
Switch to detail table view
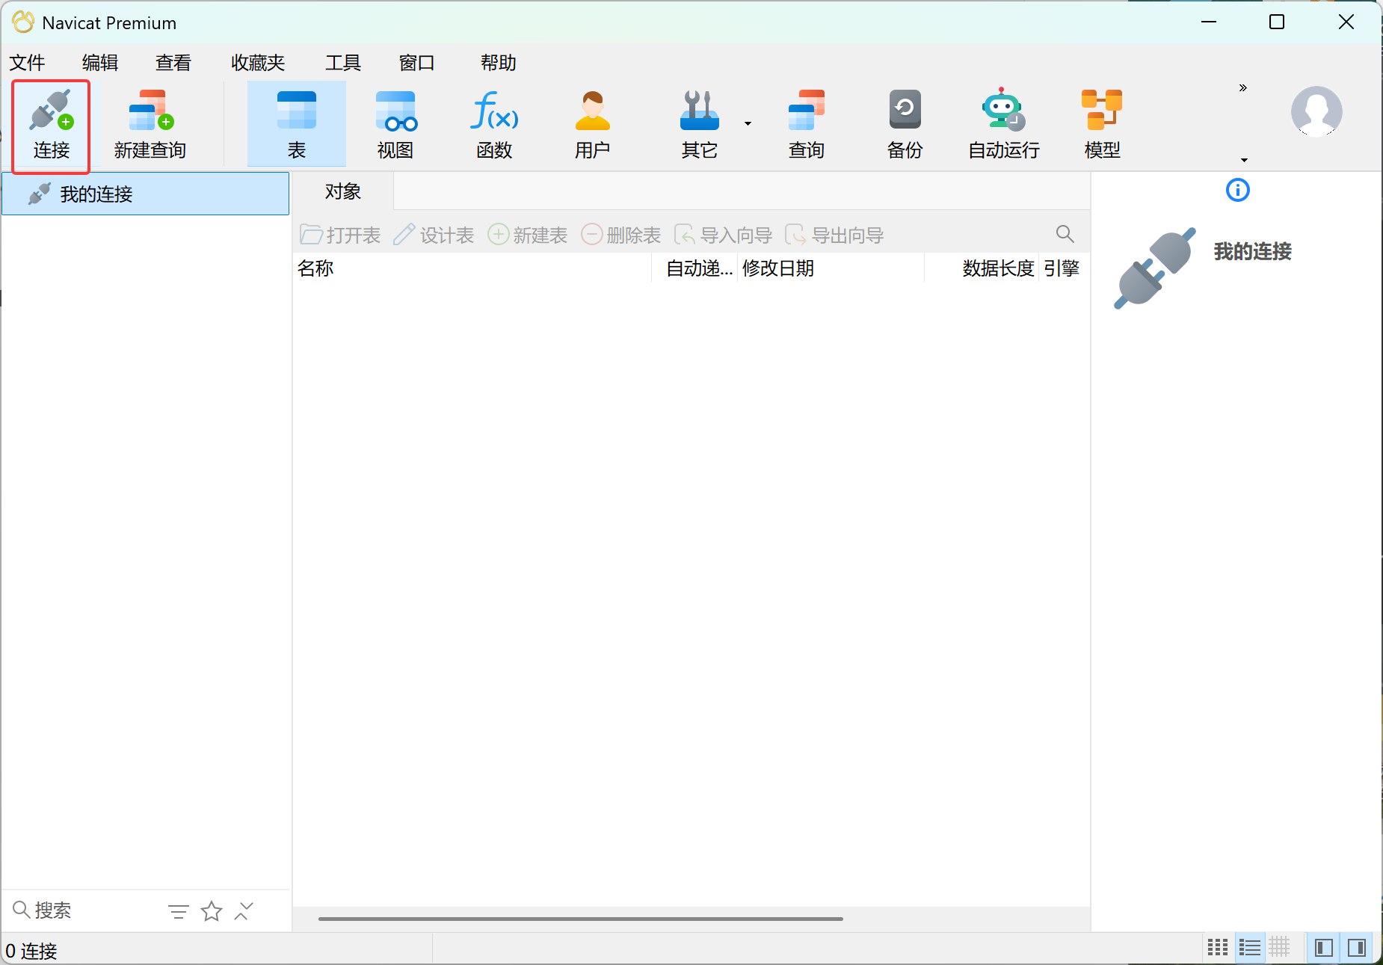pyautogui.click(x=1279, y=948)
